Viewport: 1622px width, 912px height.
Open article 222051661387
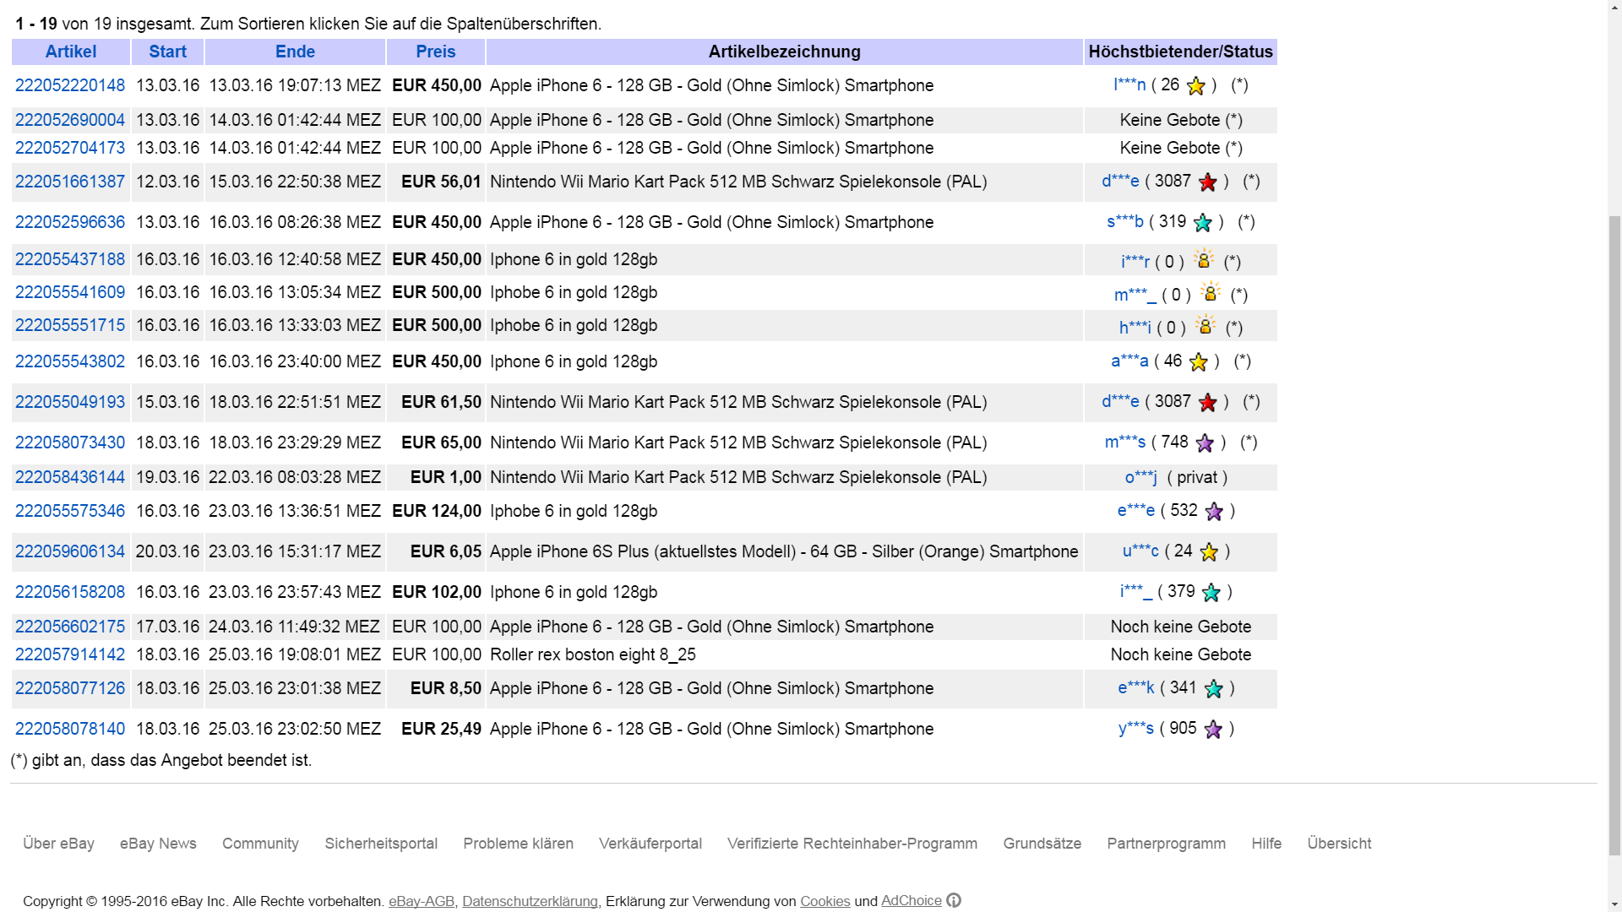70,182
